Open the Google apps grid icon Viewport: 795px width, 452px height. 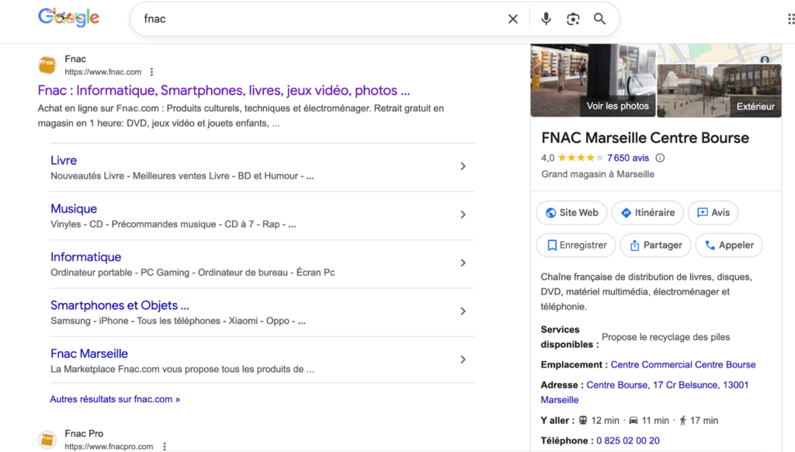pos(790,19)
